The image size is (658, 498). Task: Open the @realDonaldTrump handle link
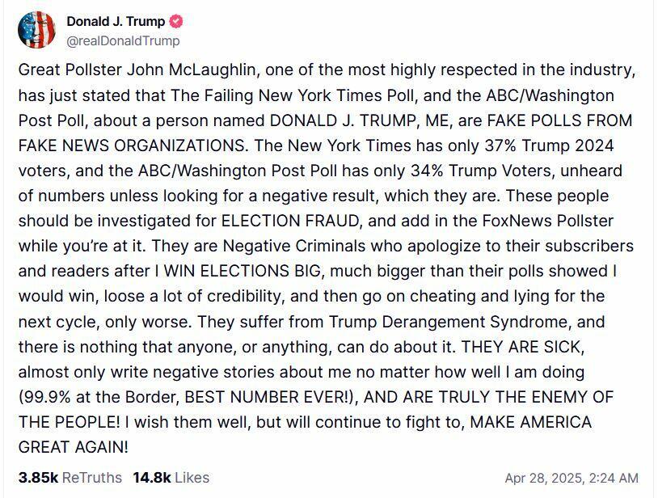[x=123, y=40]
